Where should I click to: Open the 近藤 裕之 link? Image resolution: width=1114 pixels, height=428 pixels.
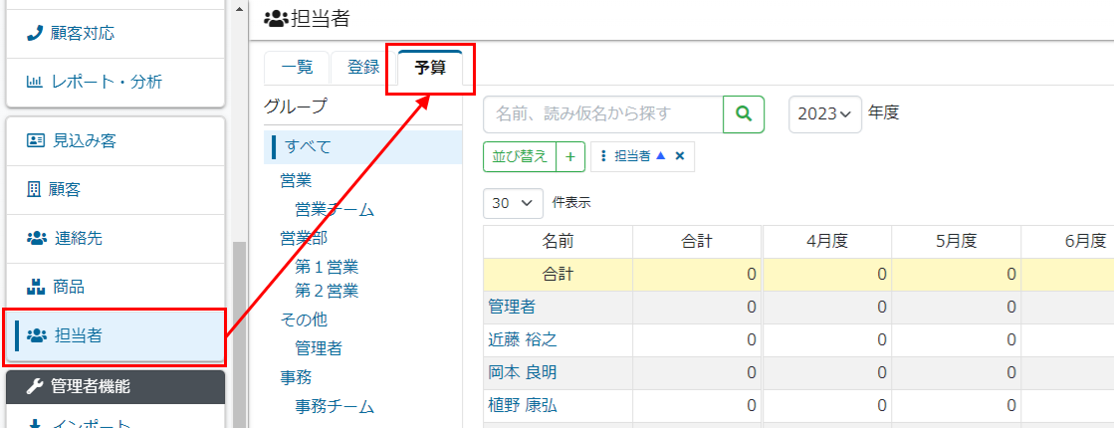523,339
